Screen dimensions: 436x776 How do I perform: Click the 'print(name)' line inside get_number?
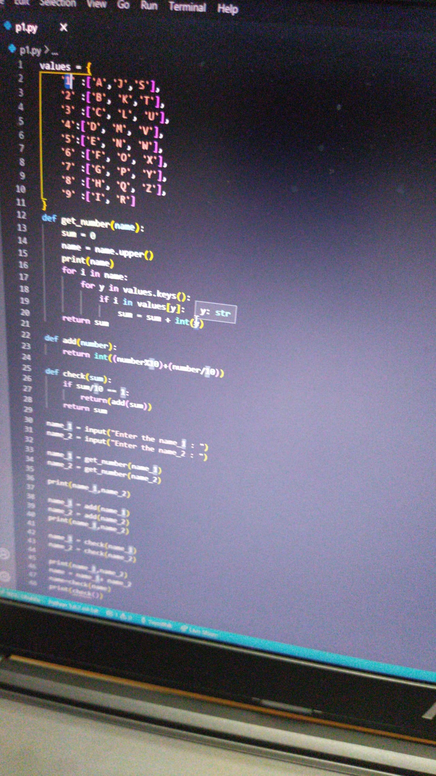click(88, 261)
